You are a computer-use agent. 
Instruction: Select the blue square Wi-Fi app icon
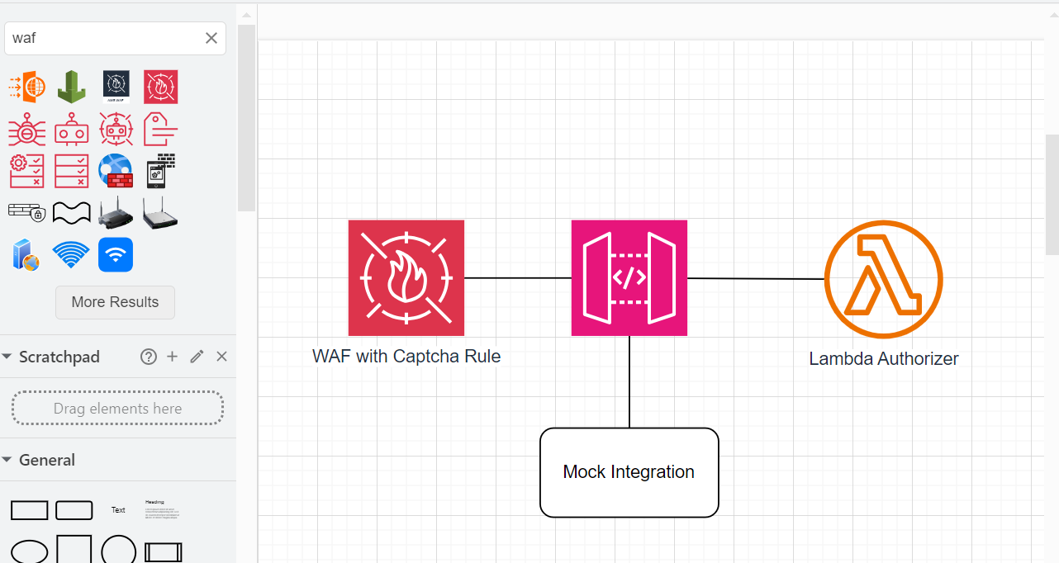pos(116,255)
